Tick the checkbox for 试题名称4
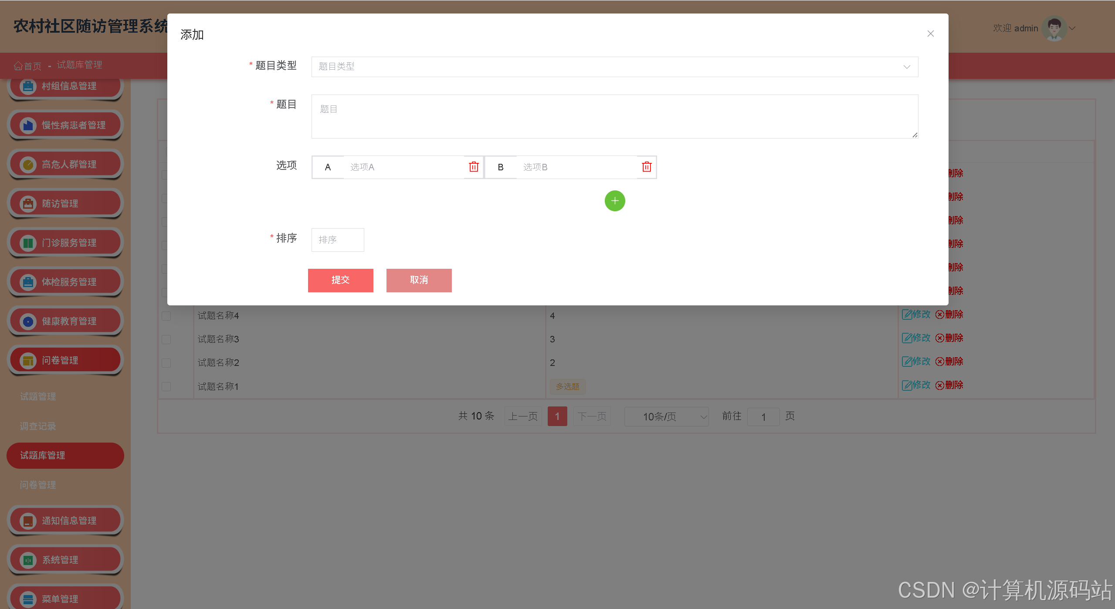This screenshot has height=609, width=1115. [x=166, y=316]
